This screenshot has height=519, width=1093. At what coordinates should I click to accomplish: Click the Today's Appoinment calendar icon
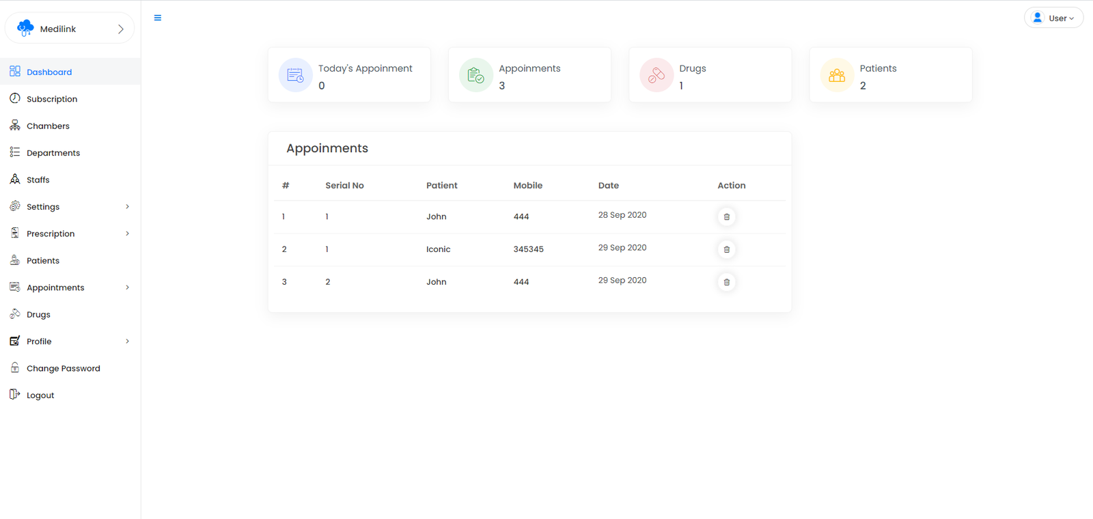coord(295,75)
